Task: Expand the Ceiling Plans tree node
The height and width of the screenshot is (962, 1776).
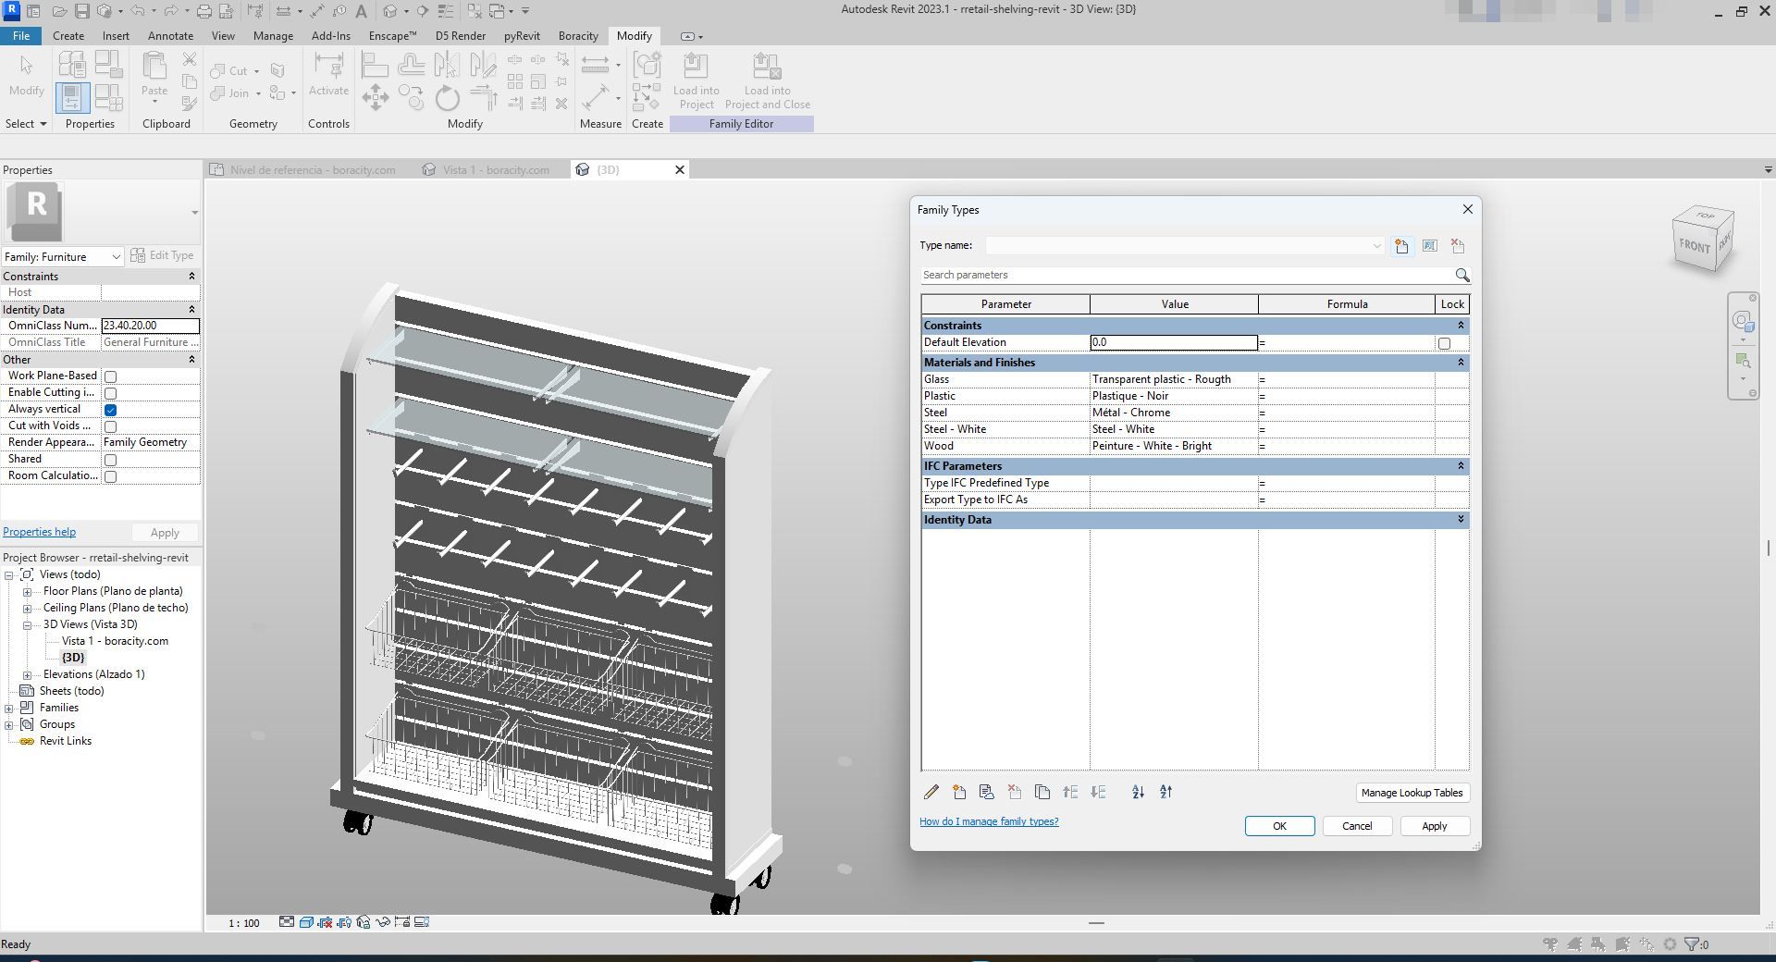Action: pos(27,609)
